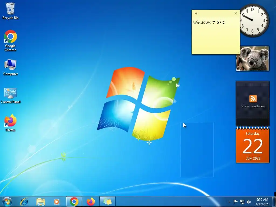
Task: Add a new sticky note with plus
Action: click(196, 13)
